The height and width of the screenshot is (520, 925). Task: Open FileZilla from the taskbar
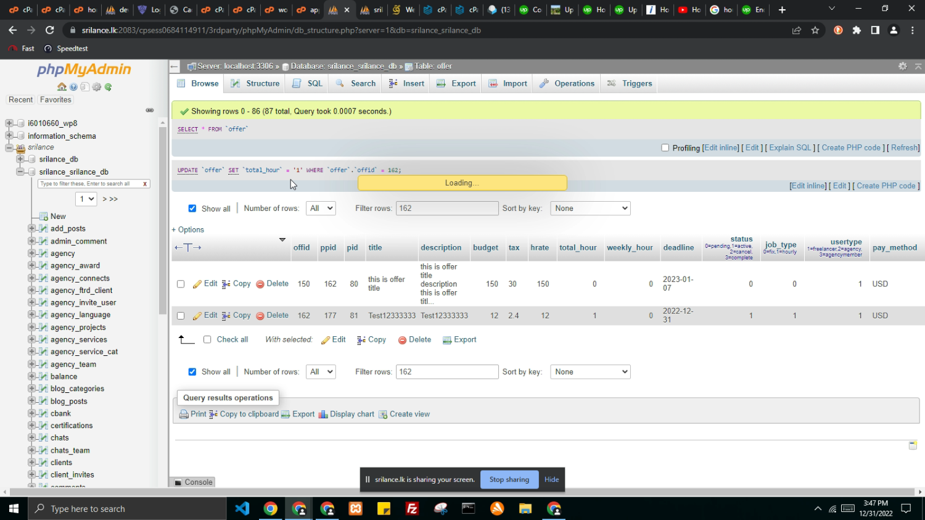[x=412, y=508]
